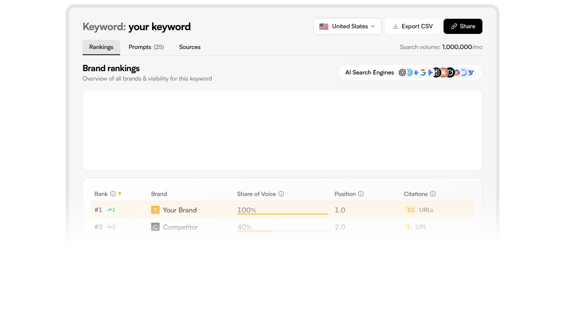The height and width of the screenshot is (318, 565).
Task: Click the Share of Voice column header
Action: 257,194
